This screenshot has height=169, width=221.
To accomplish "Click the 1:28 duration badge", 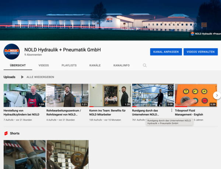I will (x=127, y=104).
